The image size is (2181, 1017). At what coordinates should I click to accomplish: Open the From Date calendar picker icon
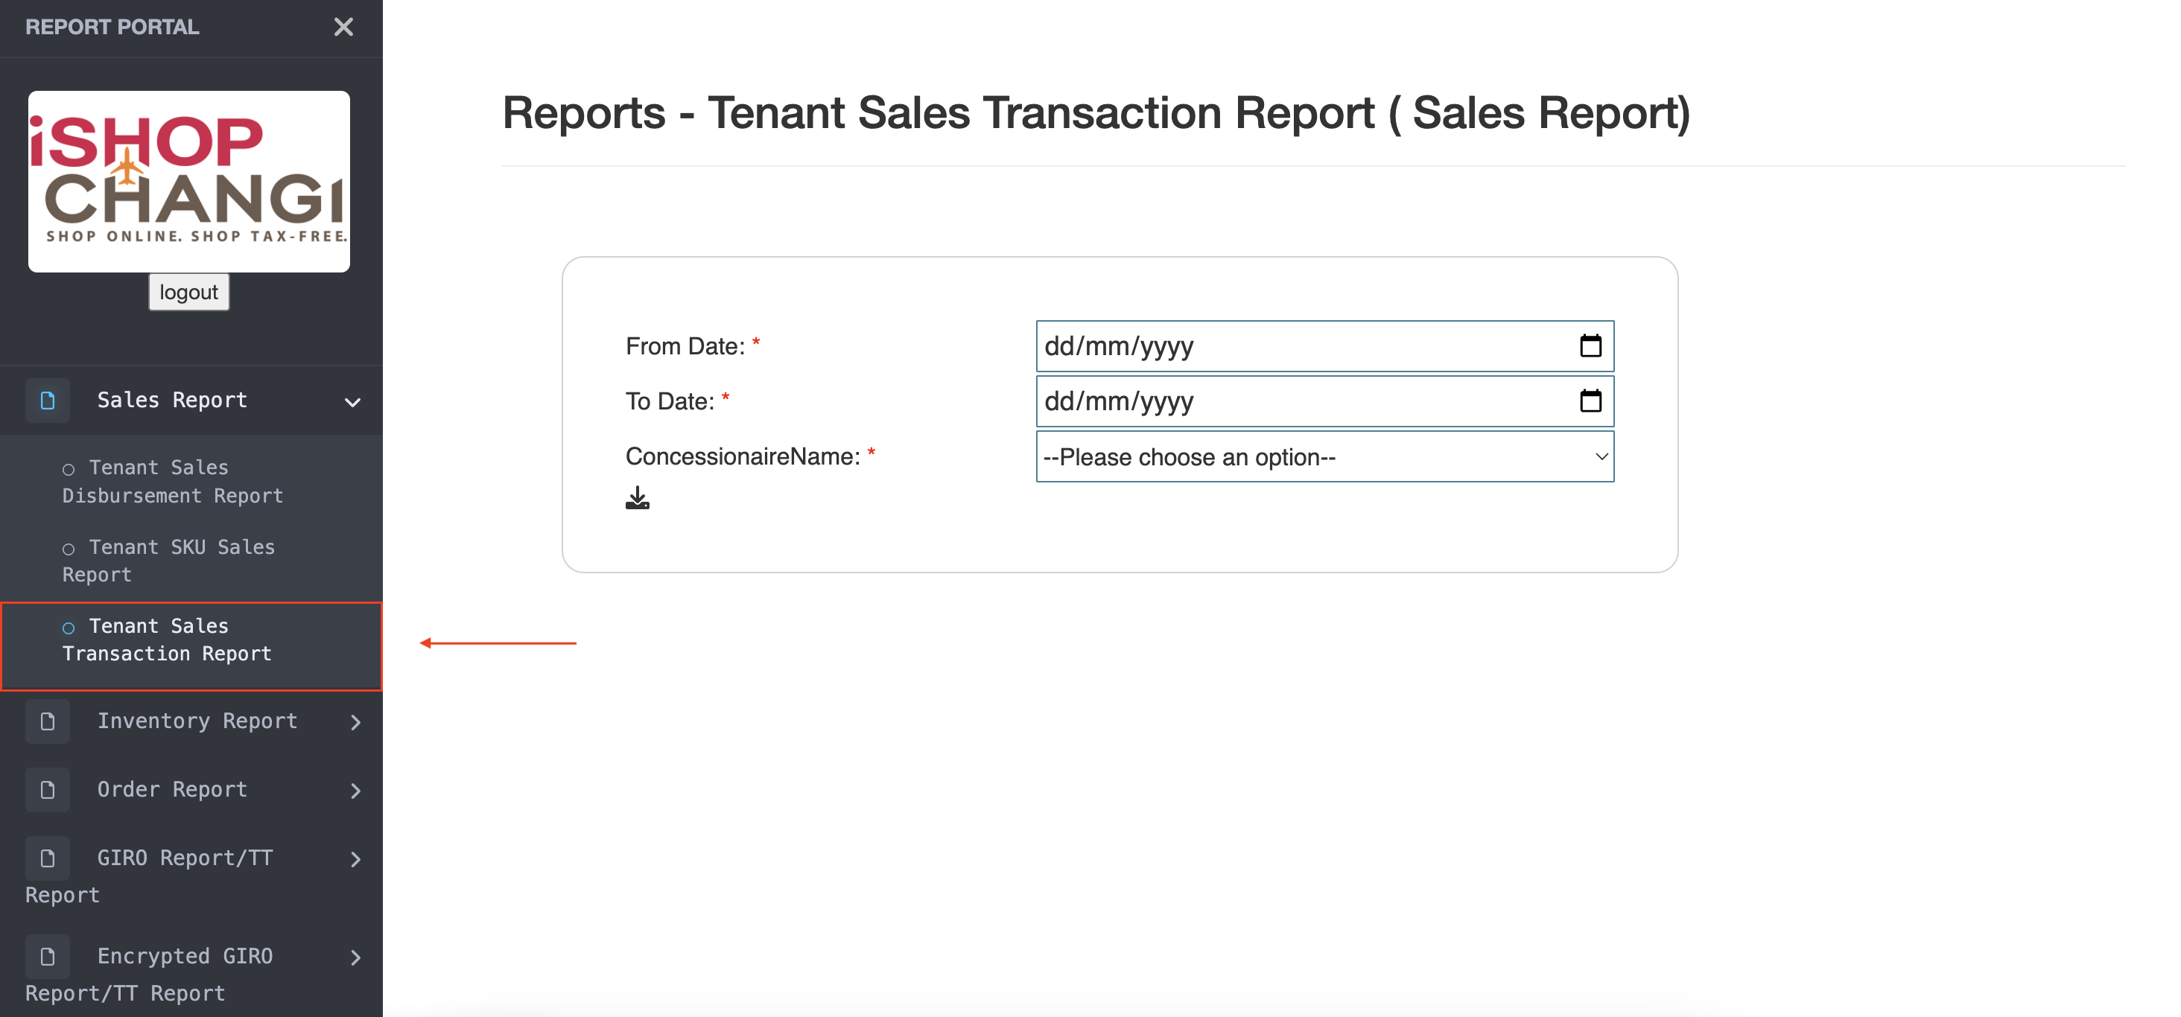(1590, 346)
